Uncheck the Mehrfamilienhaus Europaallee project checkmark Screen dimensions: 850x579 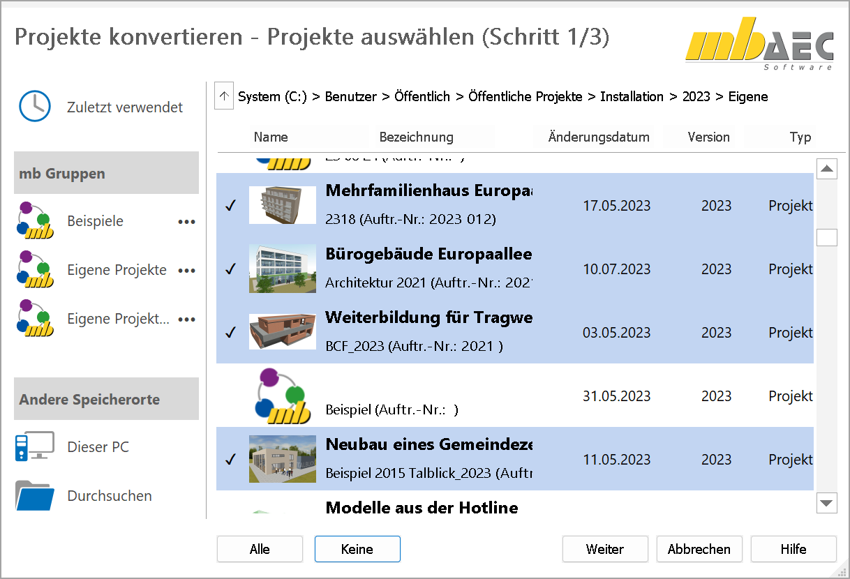point(231,206)
